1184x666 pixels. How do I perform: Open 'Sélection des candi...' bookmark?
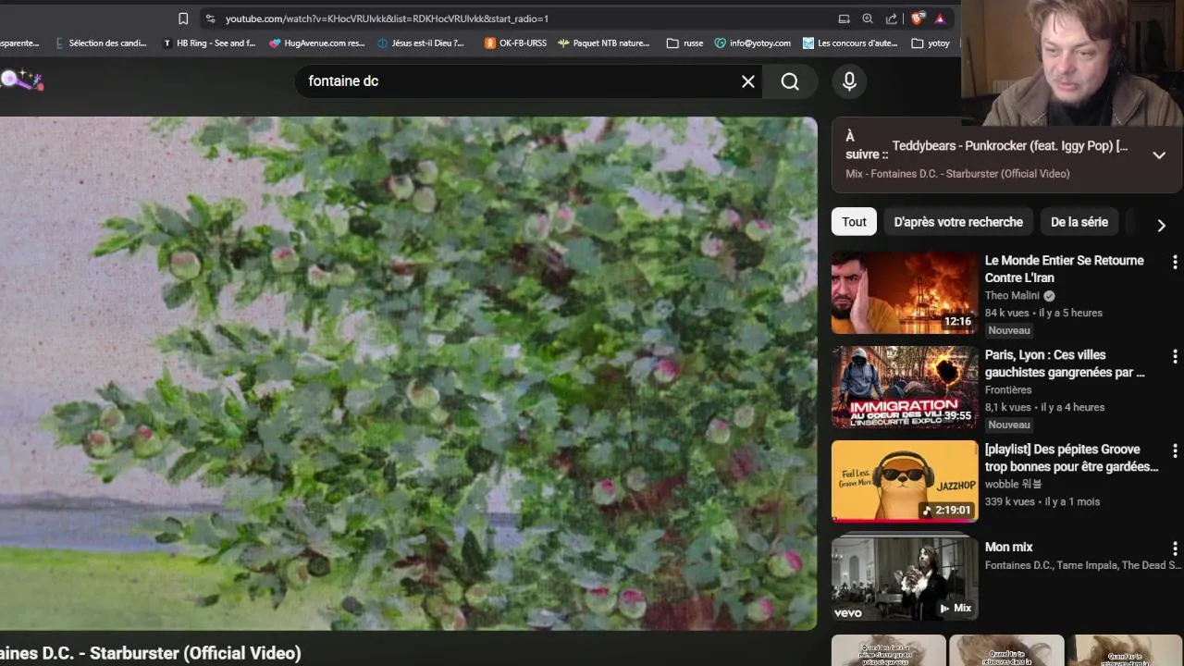pos(100,43)
